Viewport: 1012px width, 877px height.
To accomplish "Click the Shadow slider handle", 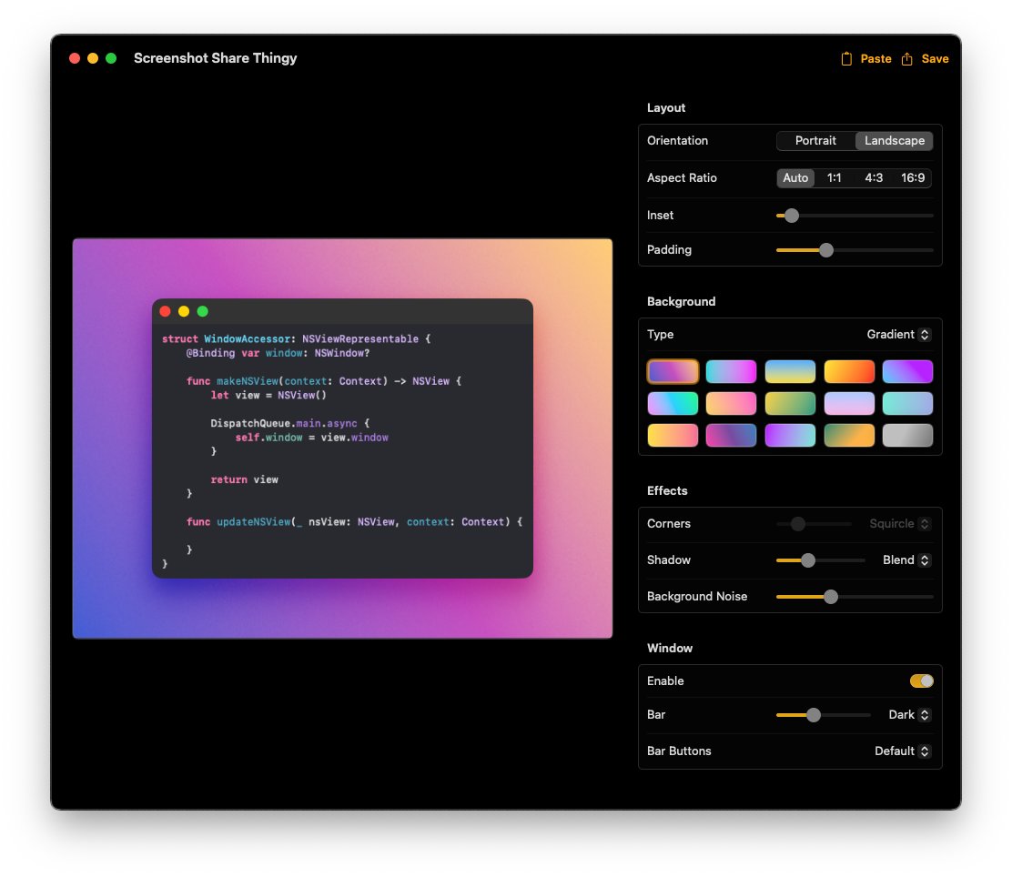I will (807, 560).
